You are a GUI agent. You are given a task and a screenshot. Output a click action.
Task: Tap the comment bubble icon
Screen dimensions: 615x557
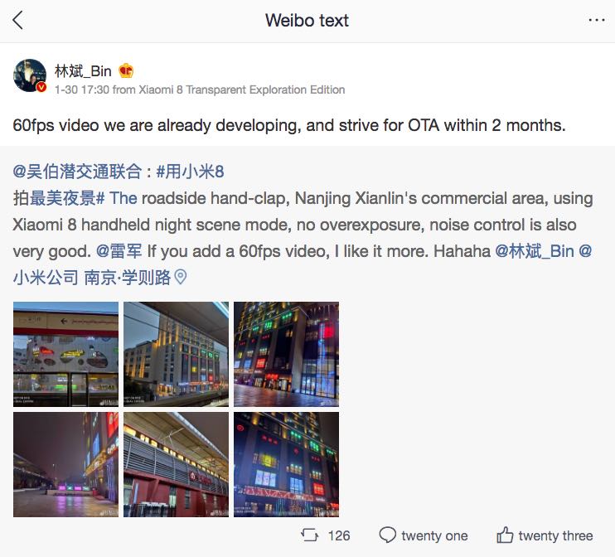tap(388, 535)
